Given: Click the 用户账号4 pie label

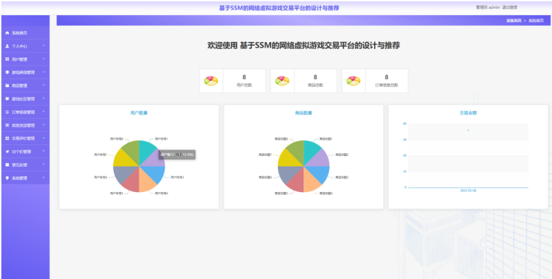Looking at the screenshot, I should click(162, 193).
